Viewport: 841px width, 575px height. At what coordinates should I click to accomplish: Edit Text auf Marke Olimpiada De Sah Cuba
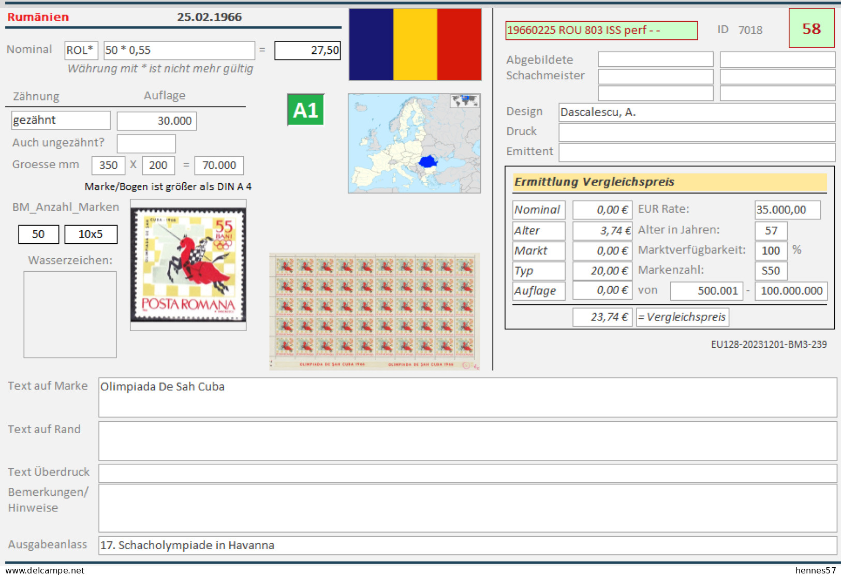pos(468,397)
